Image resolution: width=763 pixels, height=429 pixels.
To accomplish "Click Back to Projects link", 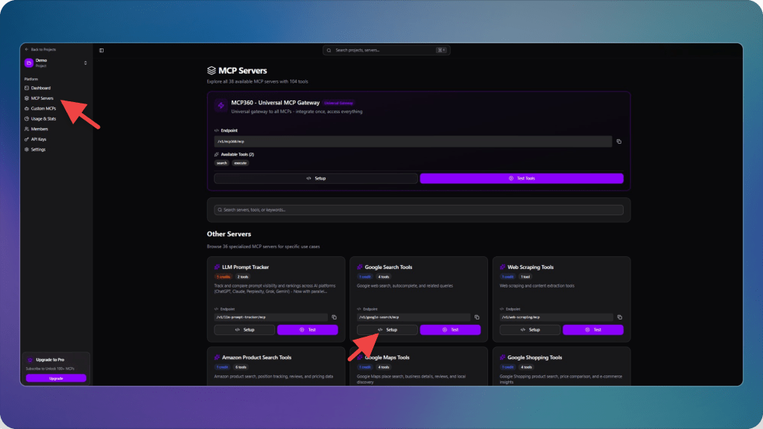I will pyautogui.click(x=43, y=49).
